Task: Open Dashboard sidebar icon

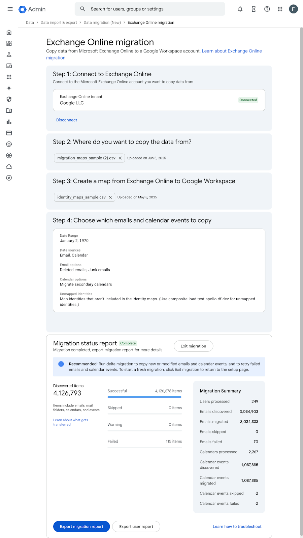Action: 9,43
